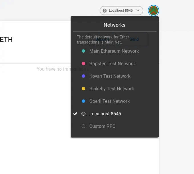Click the ETH balance label
194x174 pixels.
[6, 40]
